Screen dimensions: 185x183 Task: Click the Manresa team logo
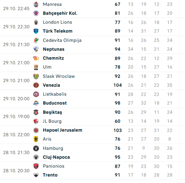click(x=36, y=4)
